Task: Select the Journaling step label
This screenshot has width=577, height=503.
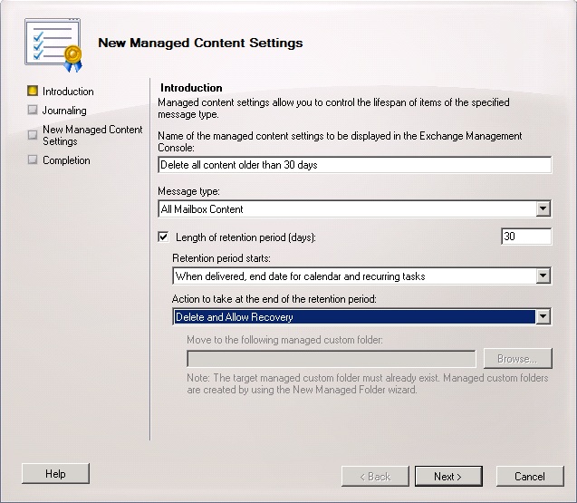Action: 64,110
